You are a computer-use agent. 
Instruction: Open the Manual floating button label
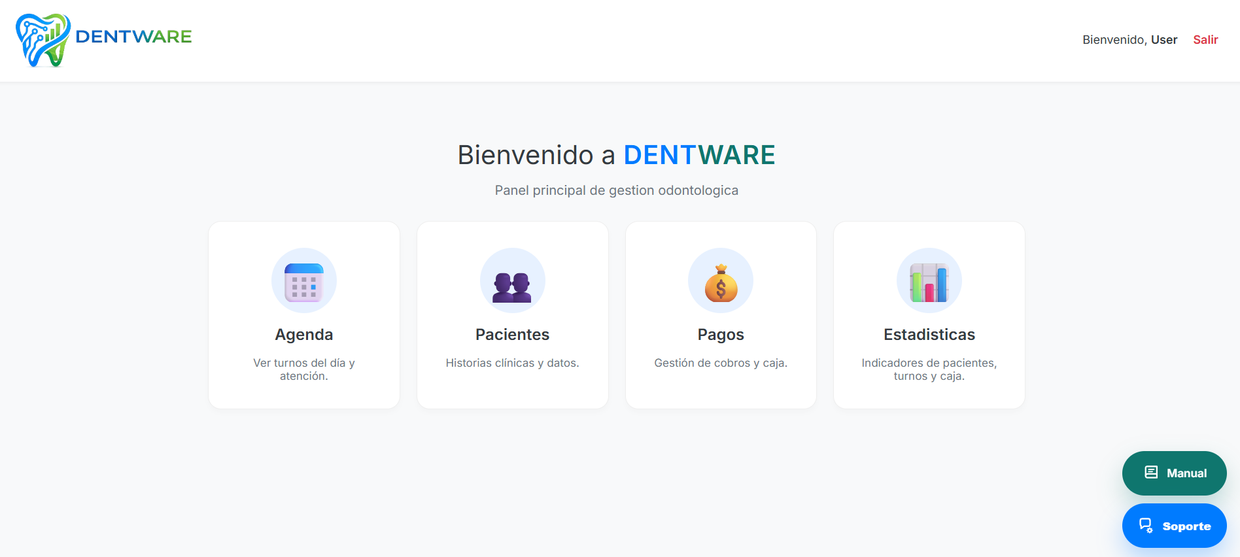click(1186, 473)
